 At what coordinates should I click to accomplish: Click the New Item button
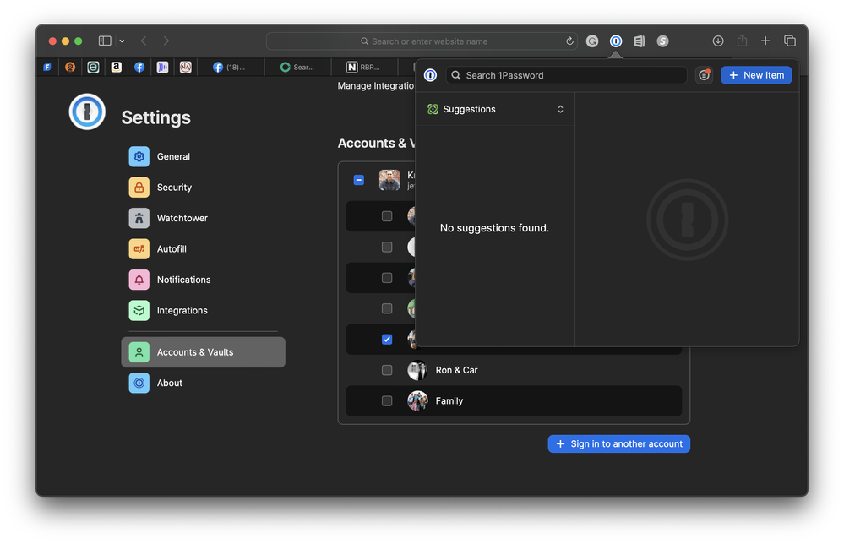click(x=756, y=75)
